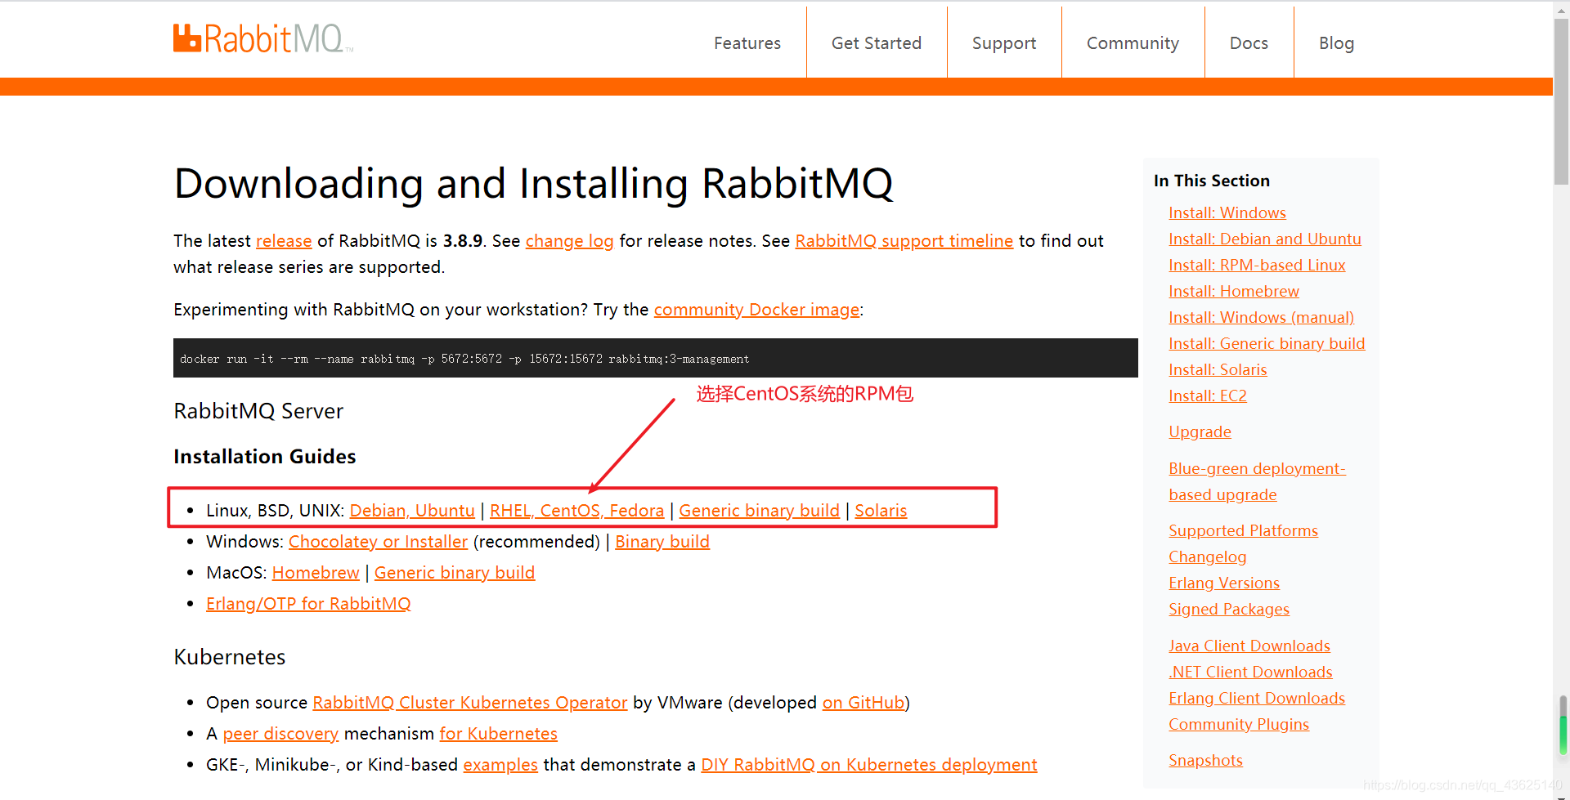1570x800 pixels.
Task: Open the Solaris install guide link
Action: pos(881,511)
